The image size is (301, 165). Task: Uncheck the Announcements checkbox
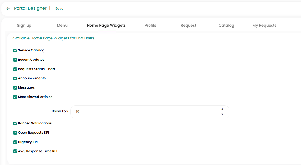15,78
